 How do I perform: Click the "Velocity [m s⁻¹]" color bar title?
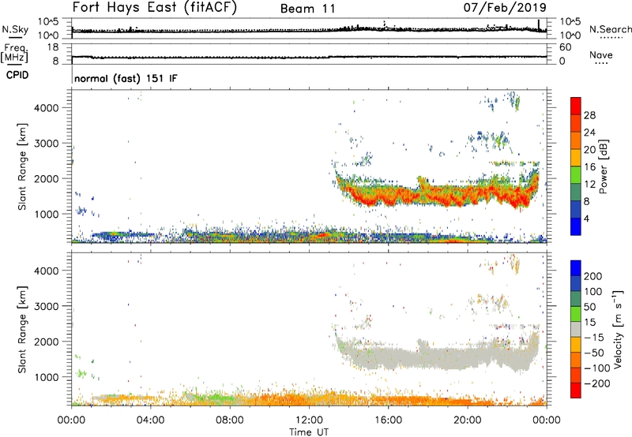point(618,330)
